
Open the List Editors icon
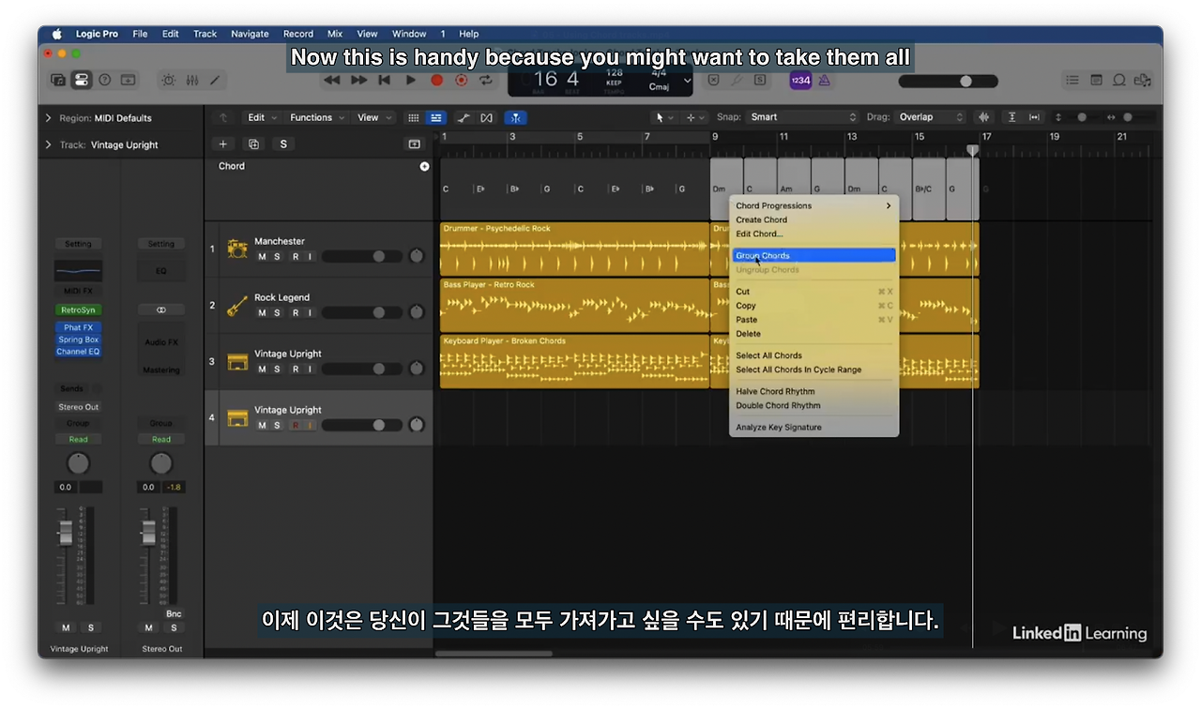1072,81
